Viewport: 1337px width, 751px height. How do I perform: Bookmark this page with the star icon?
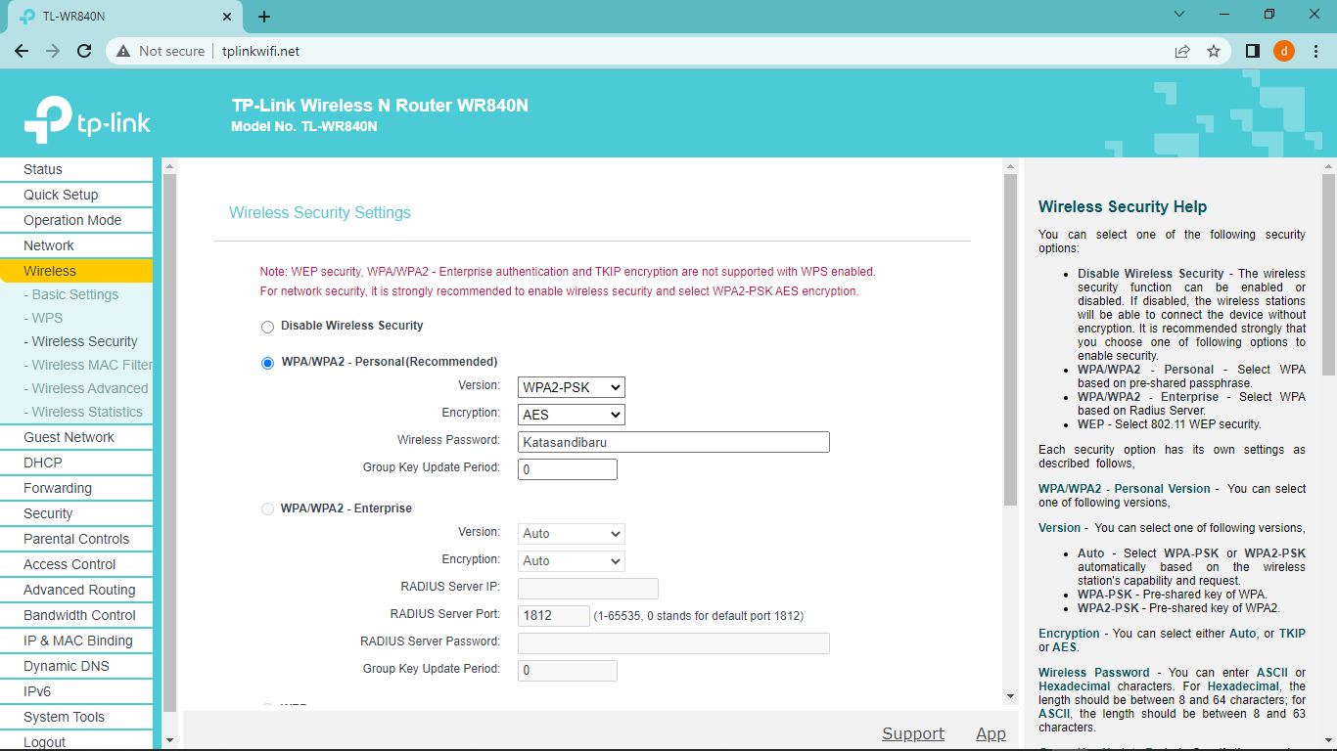coord(1214,51)
